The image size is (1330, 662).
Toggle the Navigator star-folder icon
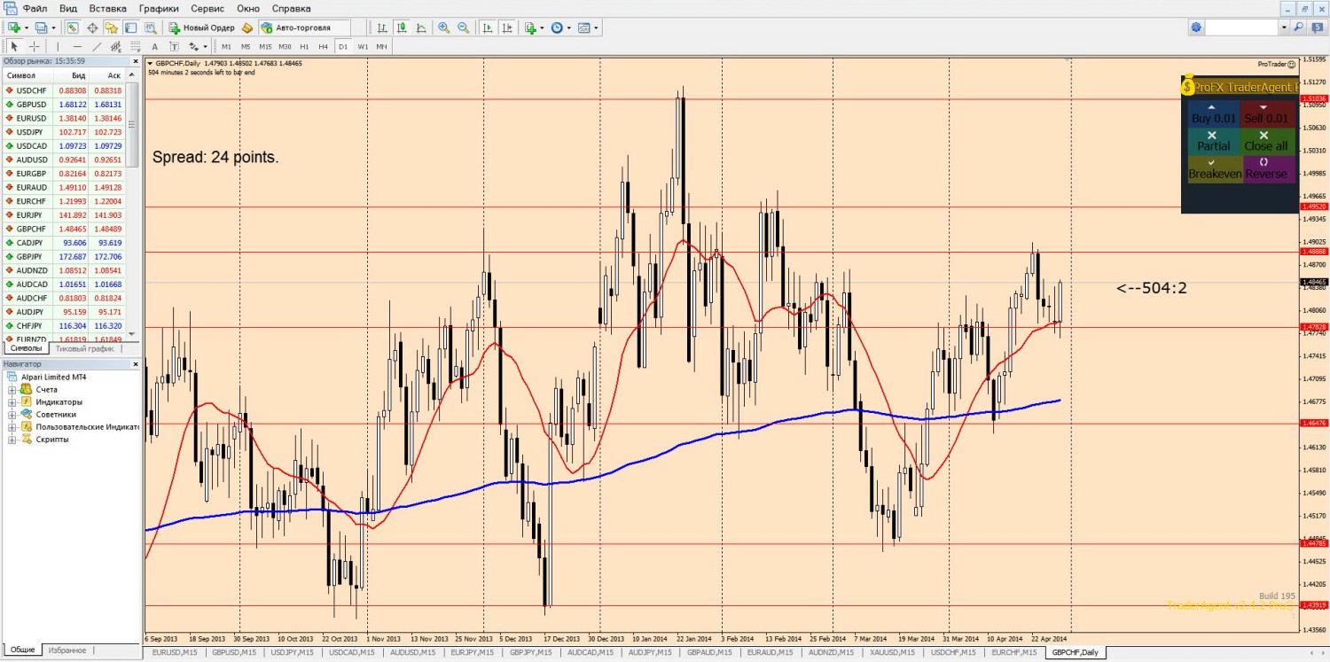[112, 27]
